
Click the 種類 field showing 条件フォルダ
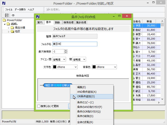[75, 36]
